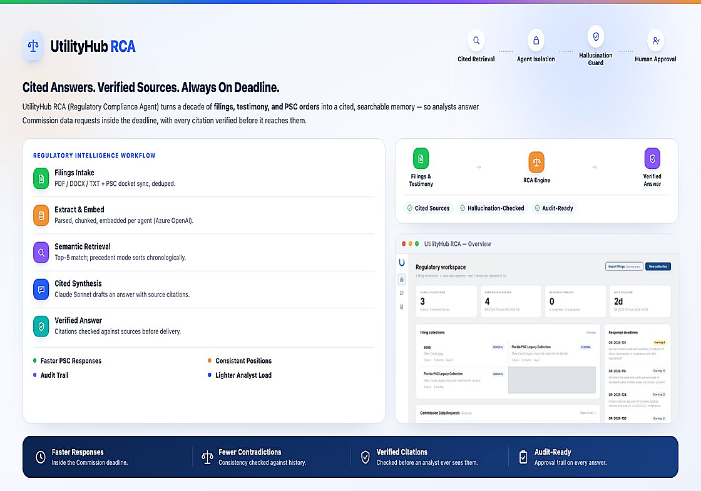Open the Home icon in the dashboard sidebar
Viewport: 701px width, 491px height.
(x=401, y=279)
